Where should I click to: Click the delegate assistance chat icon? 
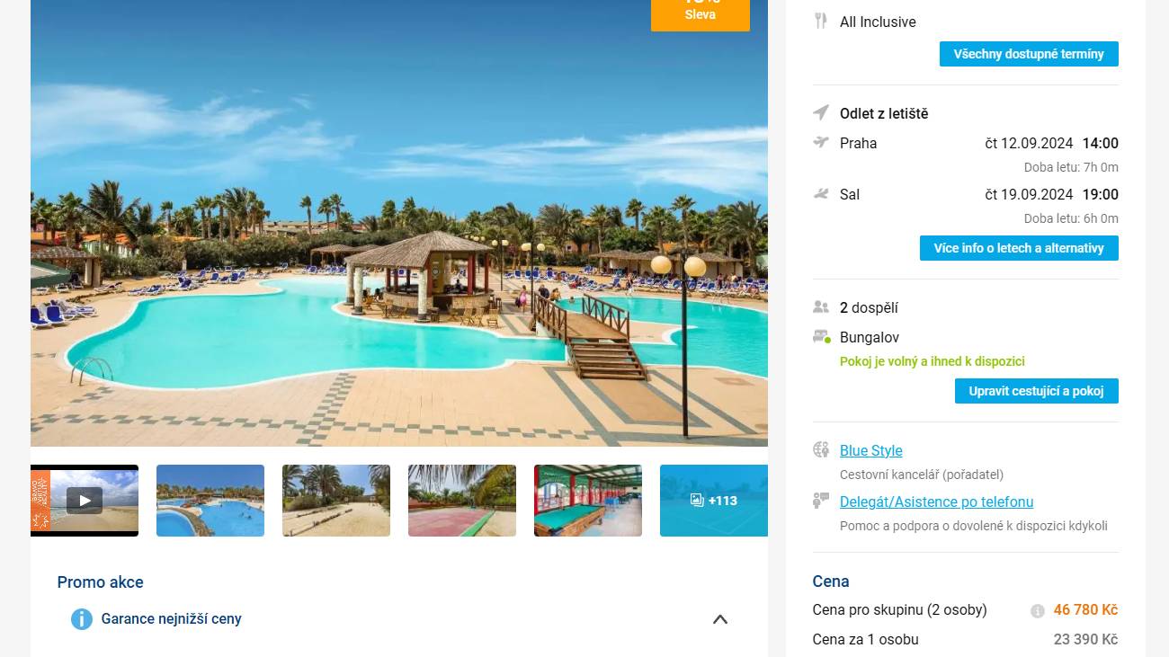click(821, 501)
